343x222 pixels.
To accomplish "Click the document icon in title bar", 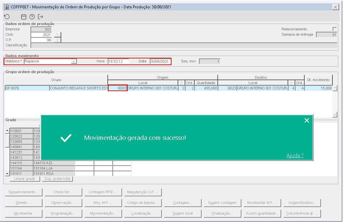I will (7, 7).
